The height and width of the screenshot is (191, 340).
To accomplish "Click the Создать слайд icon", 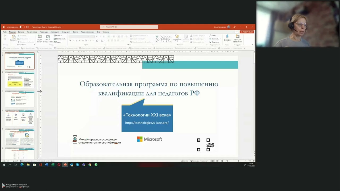I will (x=40, y=37).
